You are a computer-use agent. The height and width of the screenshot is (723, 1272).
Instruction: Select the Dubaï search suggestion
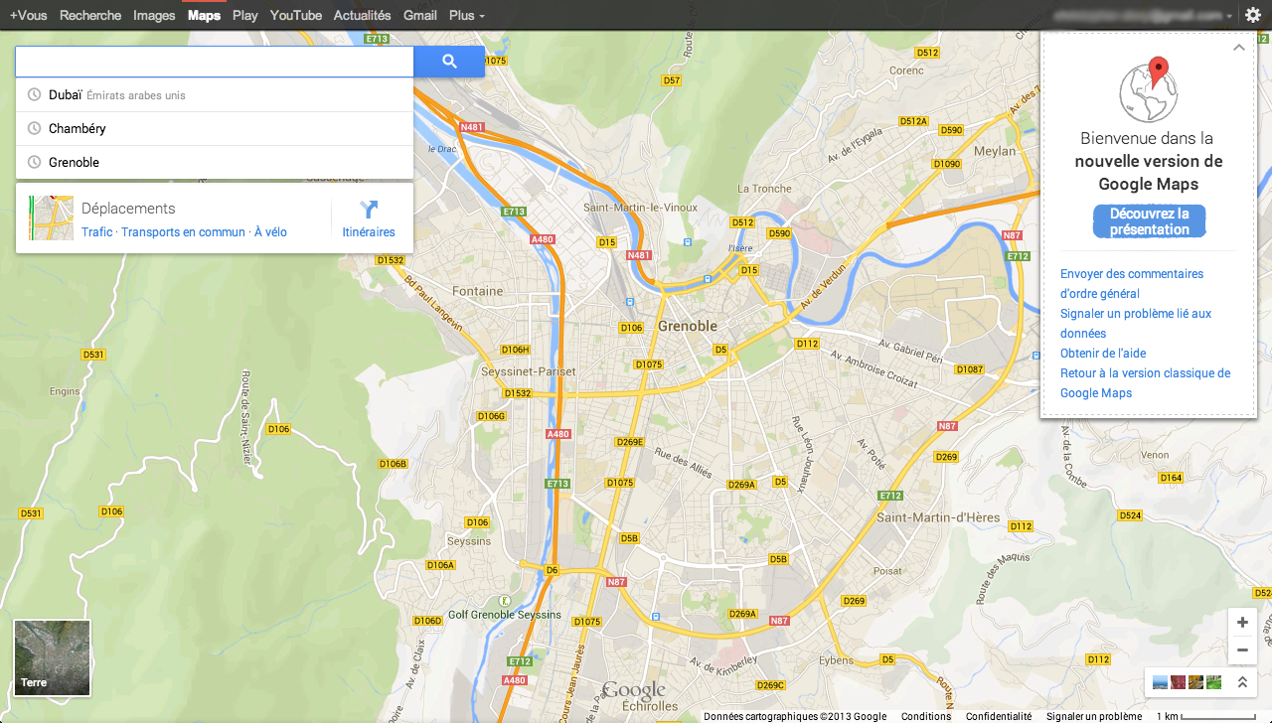point(215,95)
